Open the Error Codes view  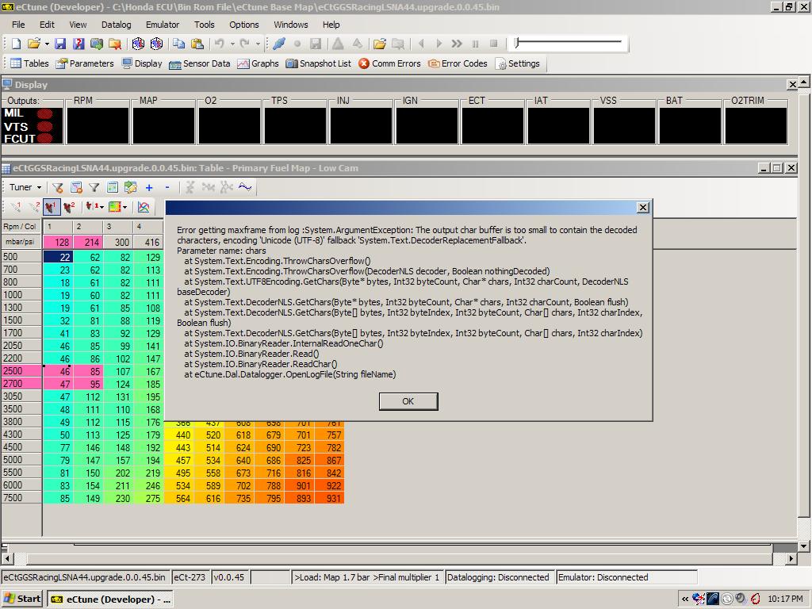pos(458,63)
